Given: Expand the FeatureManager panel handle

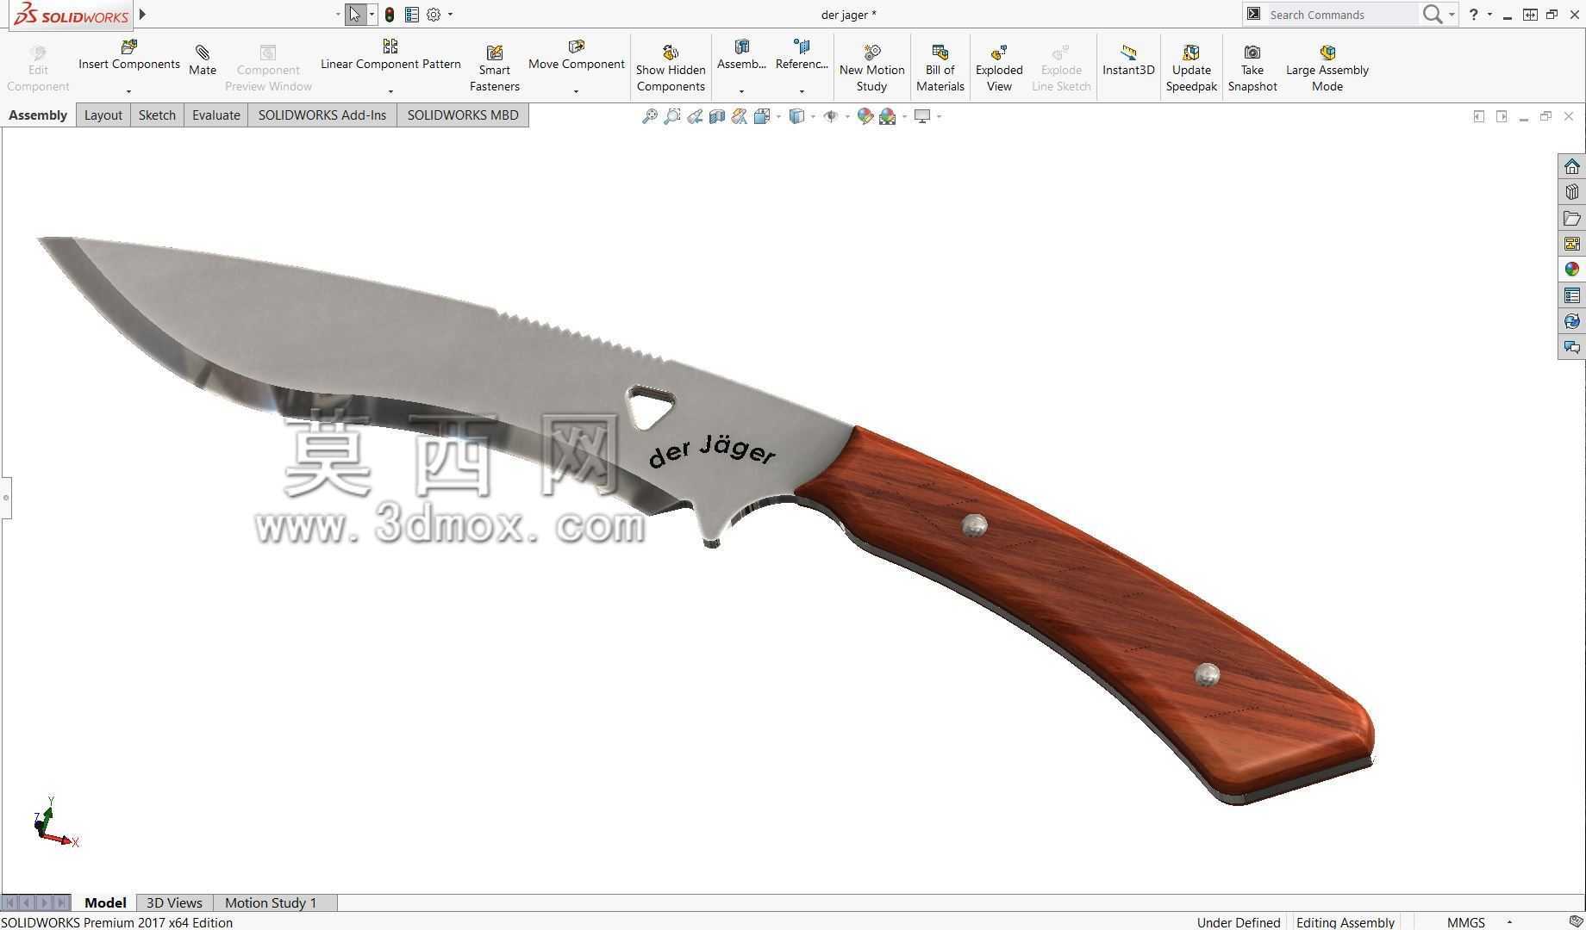Looking at the screenshot, I should tap(6, 498).
